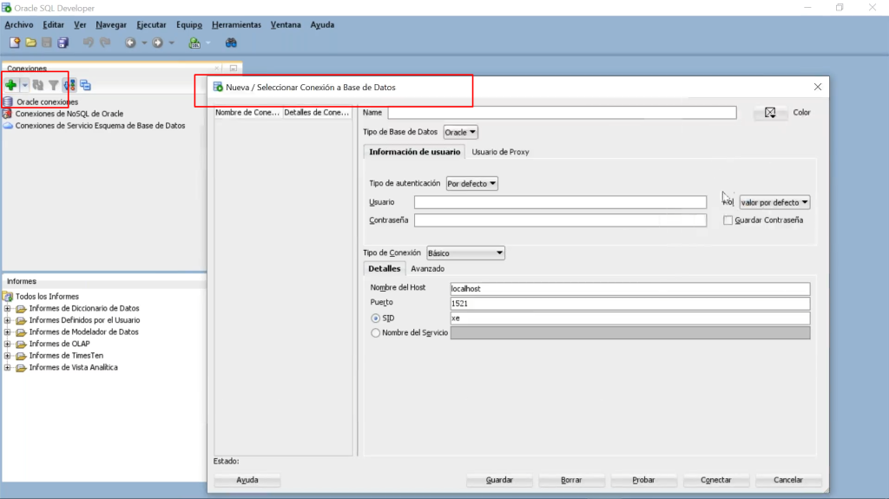Click the Nombre del Host field
The image size is (889, 499).
pyautogui.click(x=630, y=288)
